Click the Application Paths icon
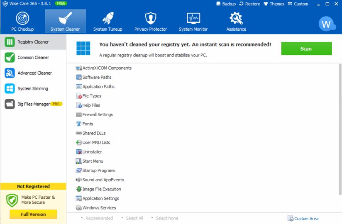Viewport: 342px width, 224px height. click(79, 87)
